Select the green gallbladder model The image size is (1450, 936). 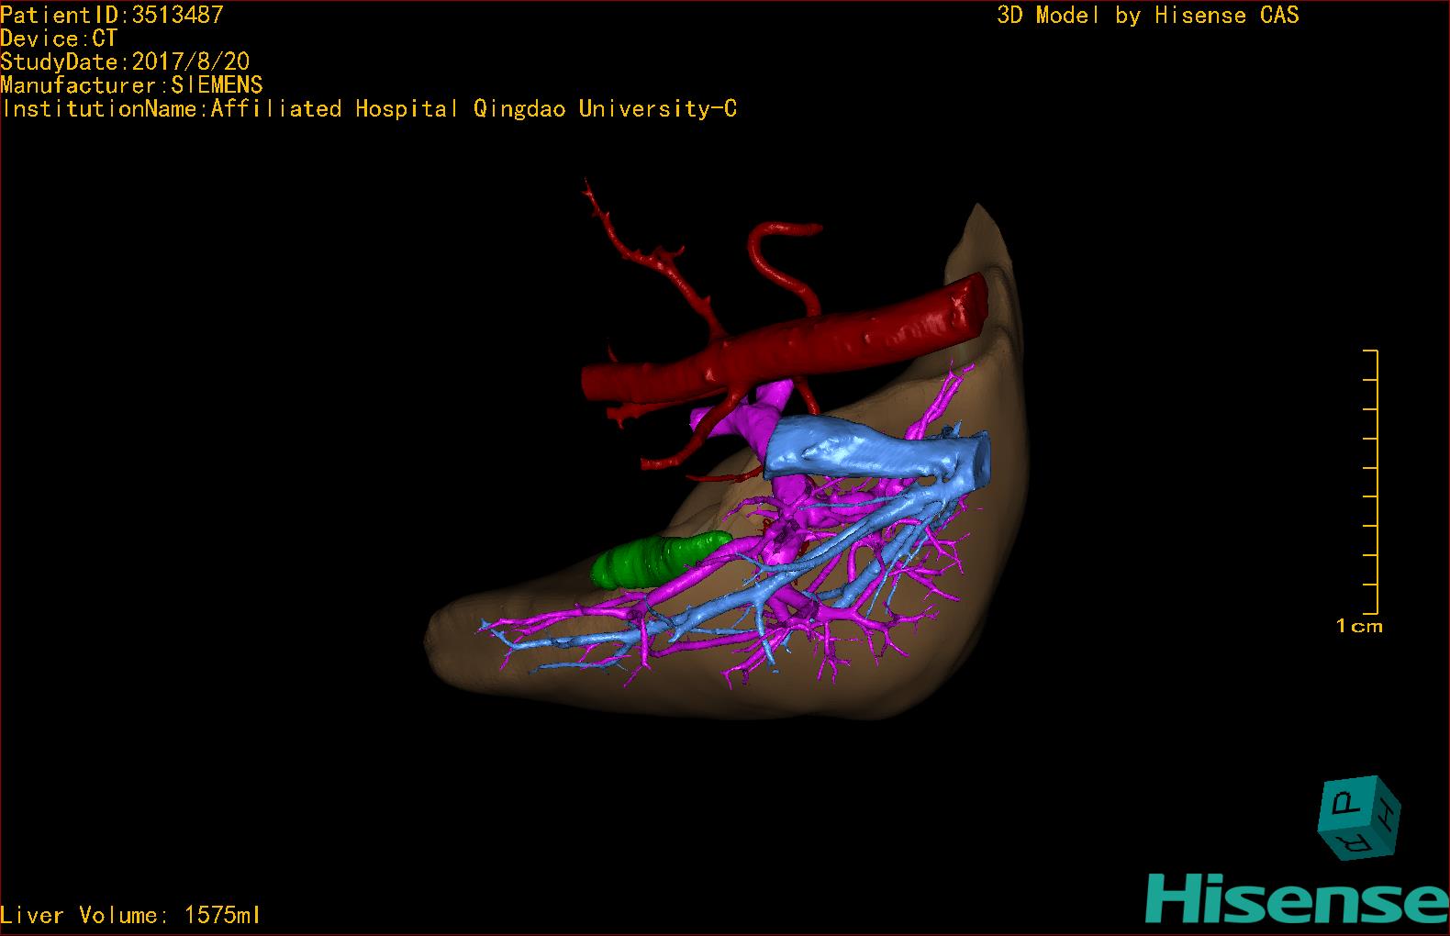point(661,559)
